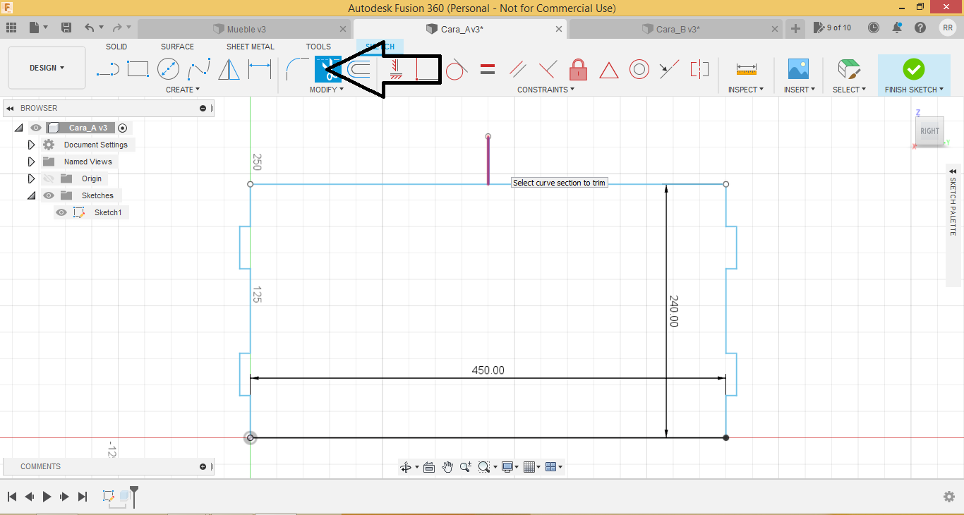Image resolution: width=964 pixels, height=515 pixels.
Task: Switch to the Cara_B v3 document tab
Action: click(677, 29)
